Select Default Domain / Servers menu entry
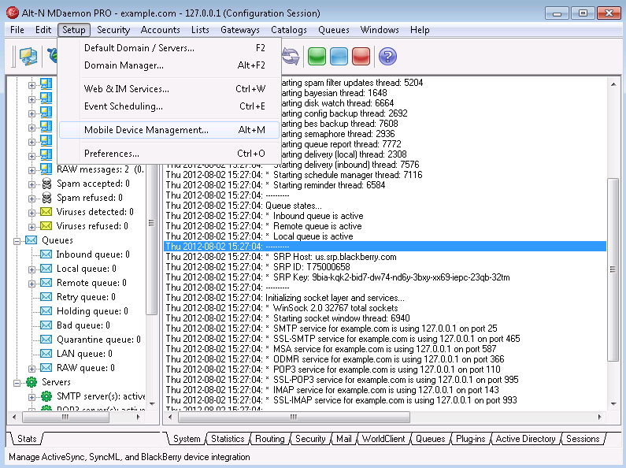Viewport: 626px width, 468px height. coord(169,48)
